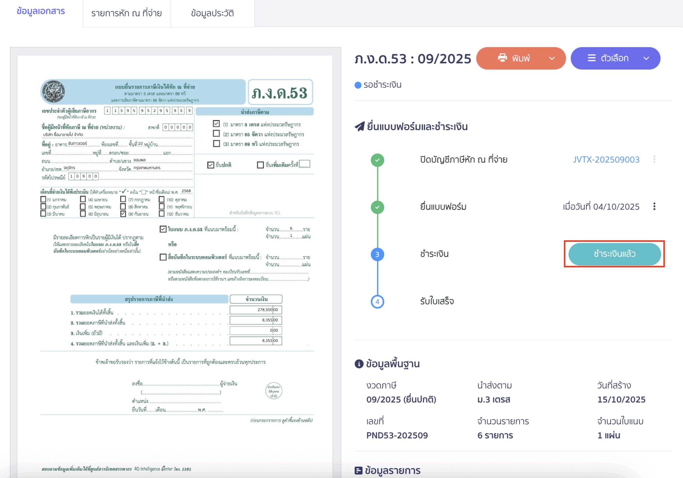Screen dimensions: 683x478
Task: Click the blue status dot beside รอชำระเงิน
Action: point(358,84)
